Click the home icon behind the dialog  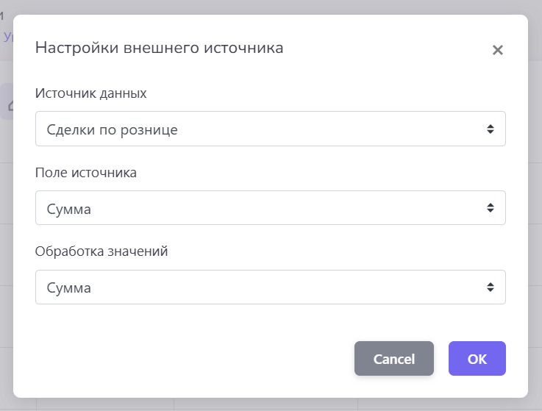[9, 104]
